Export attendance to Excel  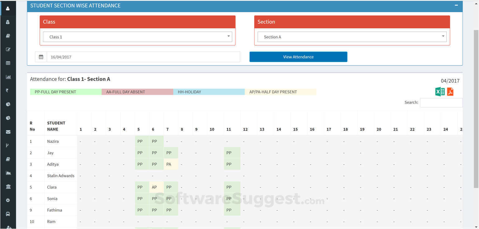[440, 92]
